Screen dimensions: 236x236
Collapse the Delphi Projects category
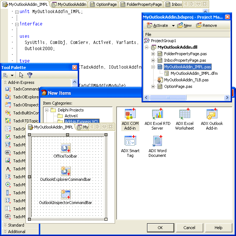[47, 110]
